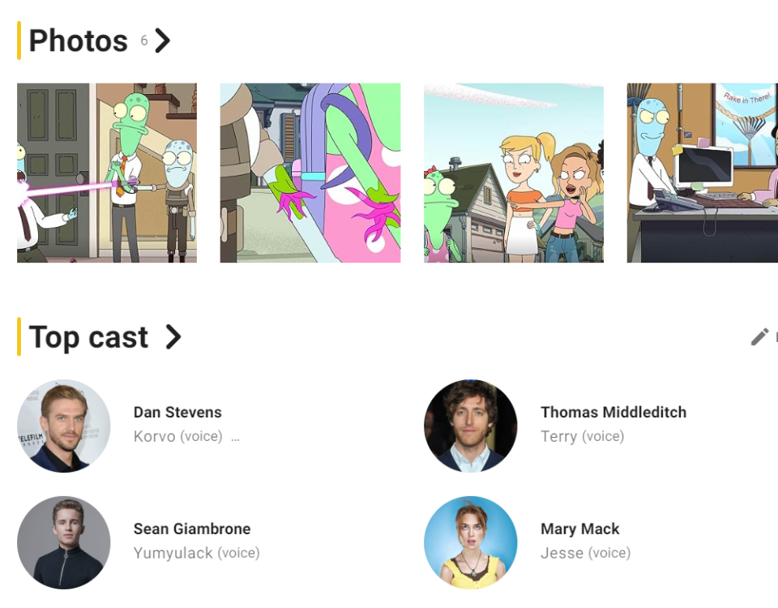The height and width of the screenshot is (608, 778).
Task: Open the ray gun scene photo thumbnail
Action: tap(107, 173)
